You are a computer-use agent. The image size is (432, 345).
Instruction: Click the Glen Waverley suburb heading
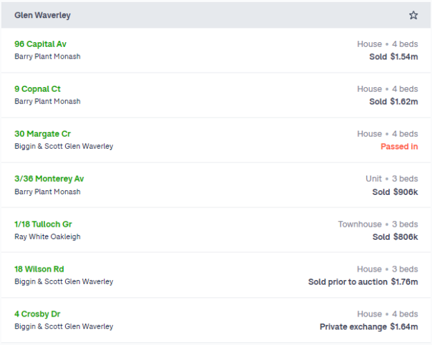42,15
